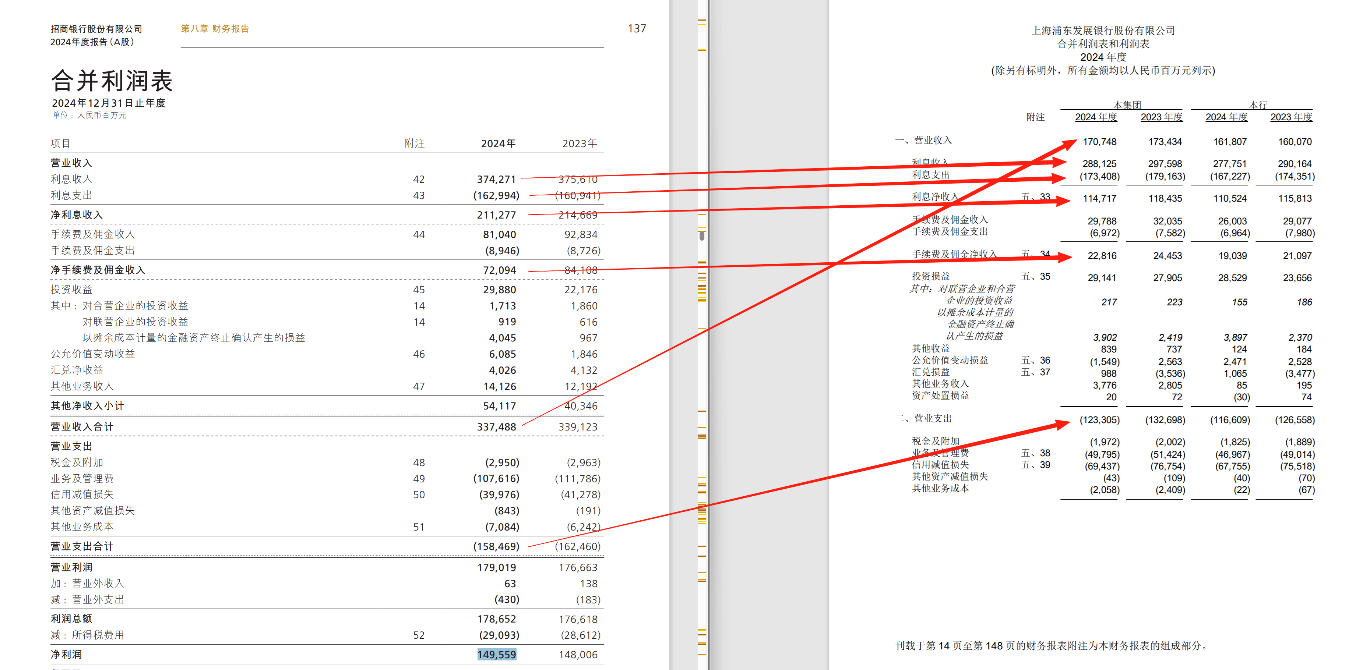Click the 337,488 total revenue figure
Viewport: 1363px width, 670px height.
coord(496,427)
